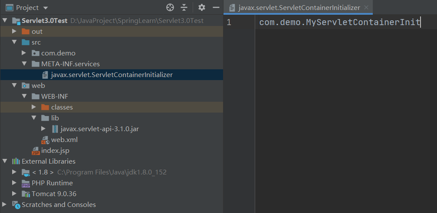Collapse the src folder
437x213 pixels.
coord(14,42)
